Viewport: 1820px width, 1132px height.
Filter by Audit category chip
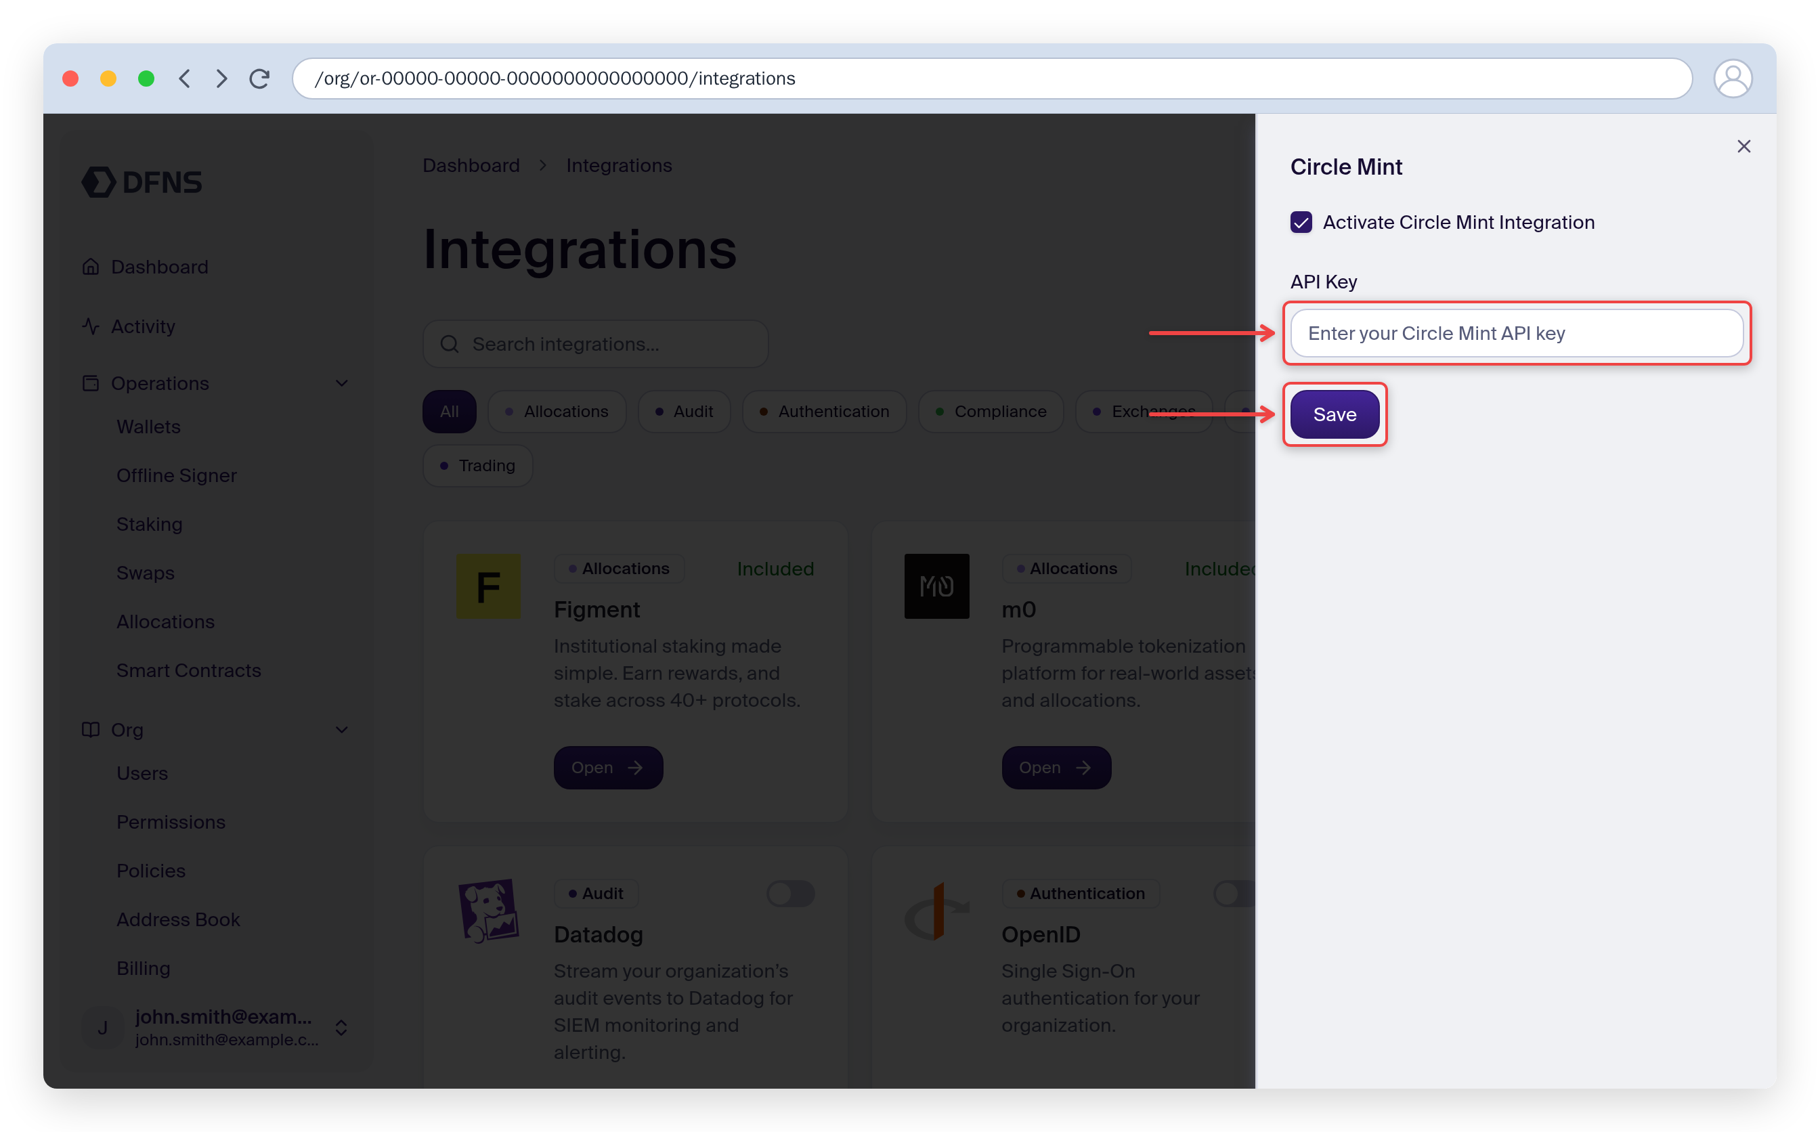[685, 412]
